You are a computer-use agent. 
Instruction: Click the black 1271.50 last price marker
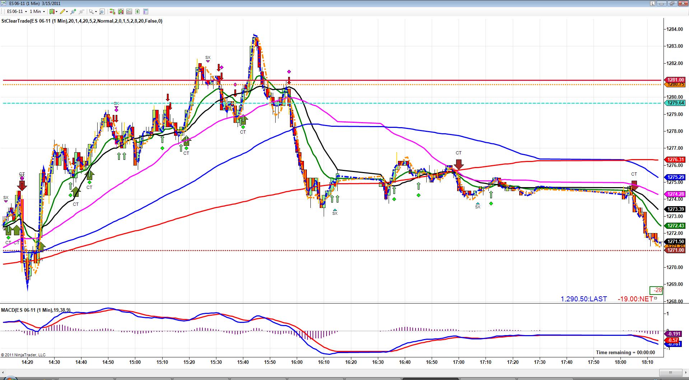click(675, 242)
